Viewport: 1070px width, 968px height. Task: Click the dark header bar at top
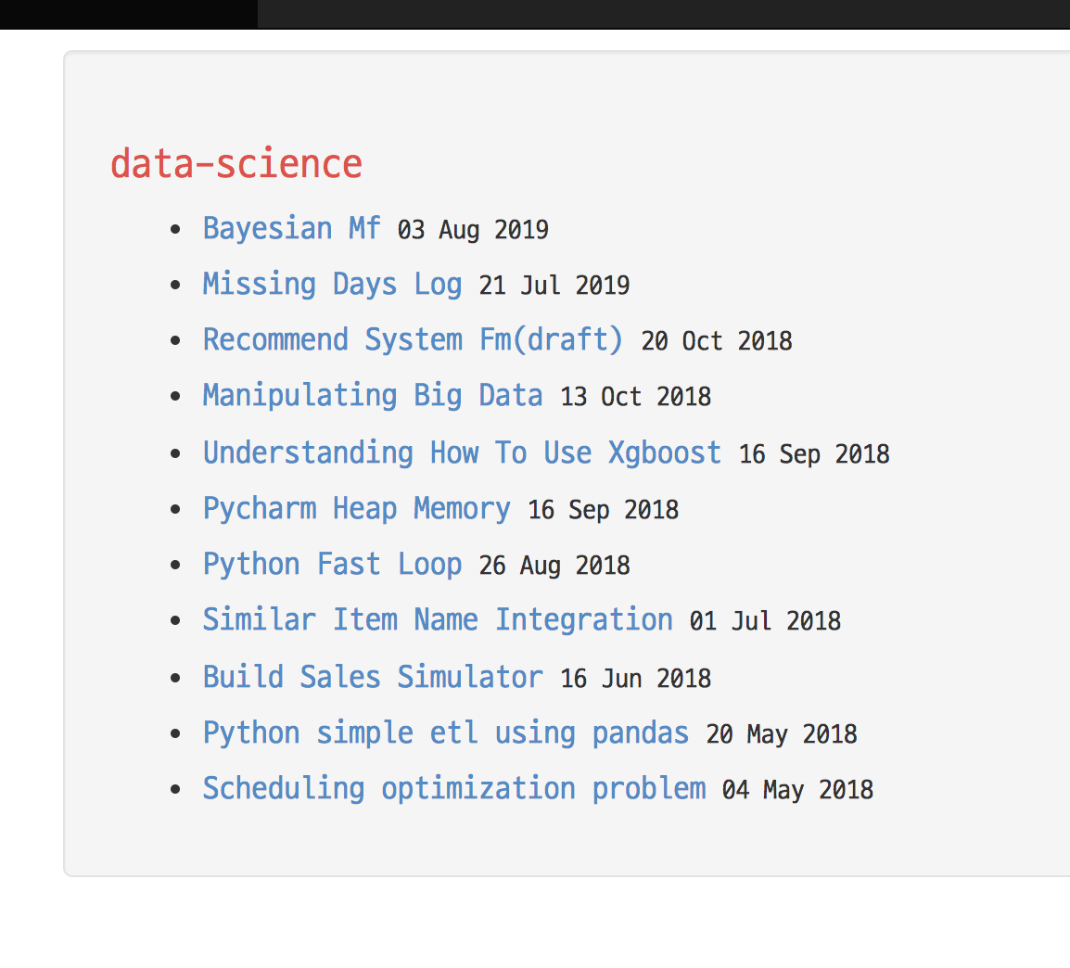click(x=535, y=14)
